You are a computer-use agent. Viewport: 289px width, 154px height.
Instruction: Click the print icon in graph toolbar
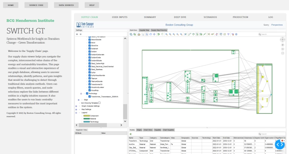138,34
